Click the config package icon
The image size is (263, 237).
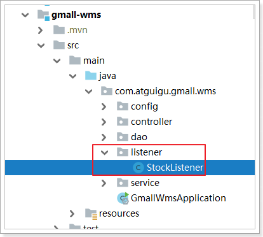[x=123, y=106]
